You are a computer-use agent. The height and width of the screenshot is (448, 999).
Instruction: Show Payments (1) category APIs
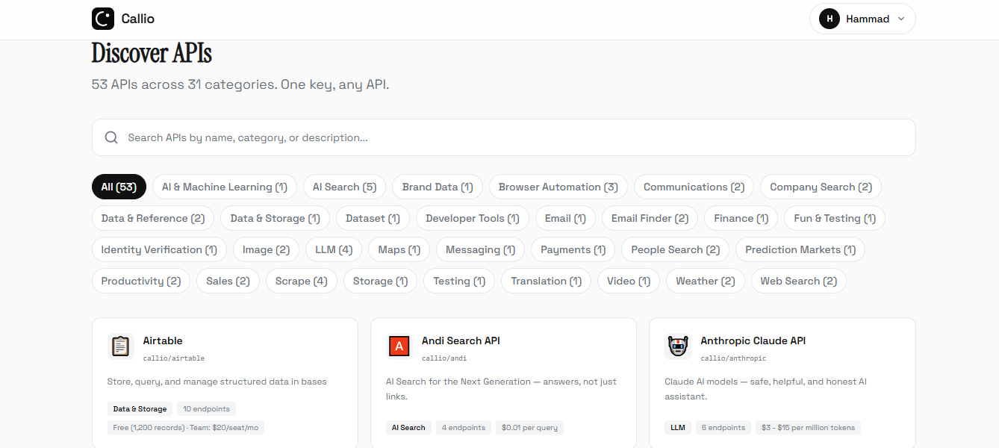[573, 249]
